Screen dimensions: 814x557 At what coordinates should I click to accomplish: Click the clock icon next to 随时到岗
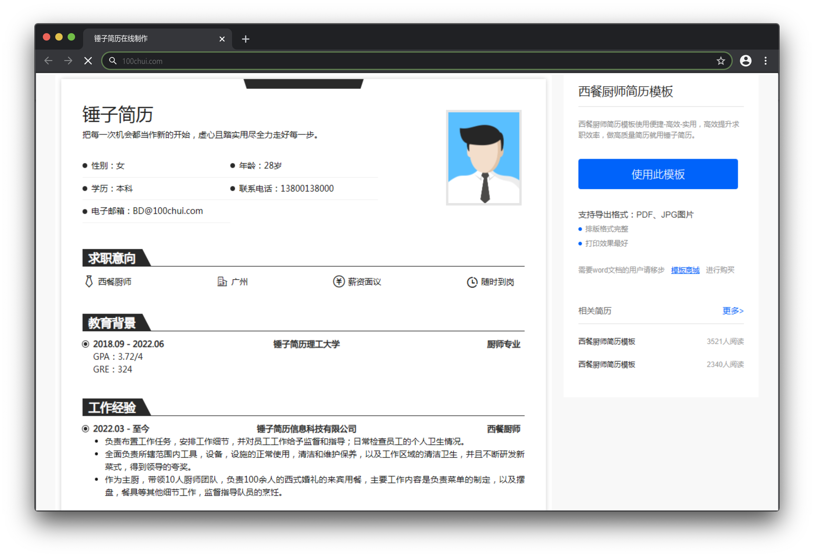pyautogui.click(x=472, y=282)
